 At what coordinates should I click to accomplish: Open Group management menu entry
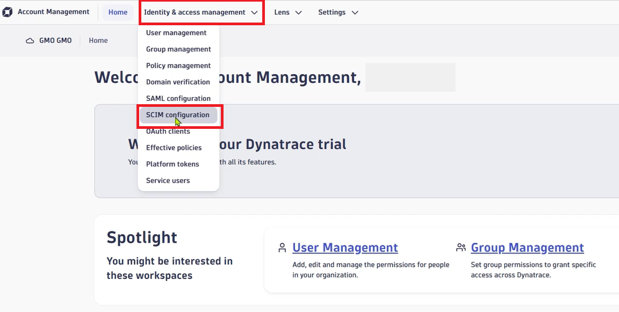click(178, 49)
